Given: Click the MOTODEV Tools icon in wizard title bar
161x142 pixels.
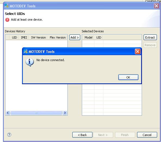Looking at the screenshot, I should (x=7, y=6).
